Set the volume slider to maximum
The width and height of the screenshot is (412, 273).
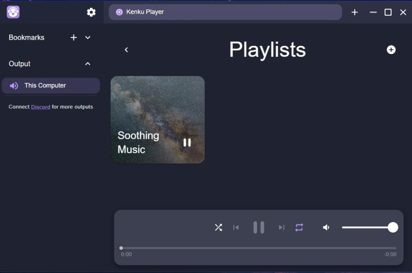click(x=393, y=227)
